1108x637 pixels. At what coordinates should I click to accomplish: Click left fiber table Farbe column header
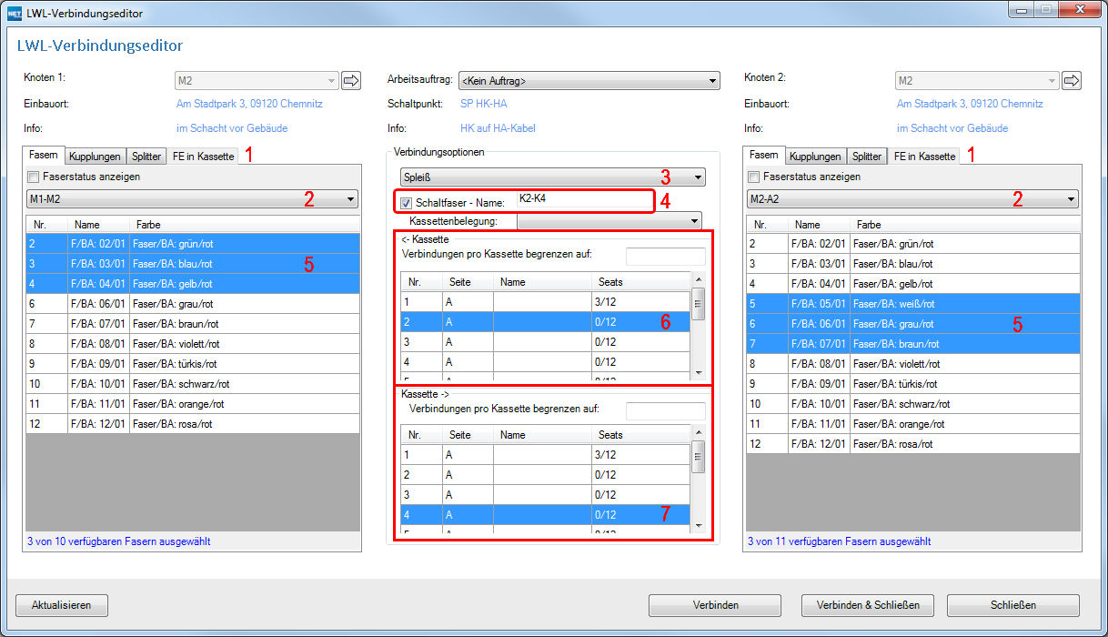(x=245, y=225)
